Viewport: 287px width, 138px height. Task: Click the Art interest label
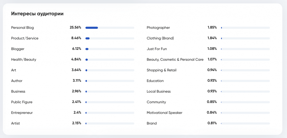pos(14,70)
